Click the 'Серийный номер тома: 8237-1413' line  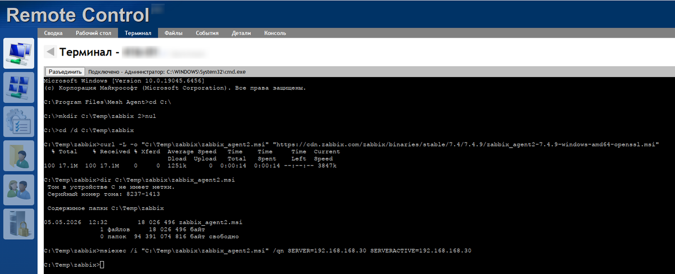tap(103, 194)
